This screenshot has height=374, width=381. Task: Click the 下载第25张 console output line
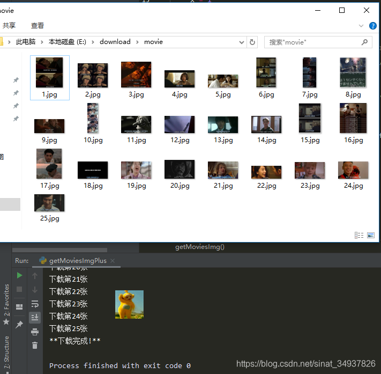[69, 329]
